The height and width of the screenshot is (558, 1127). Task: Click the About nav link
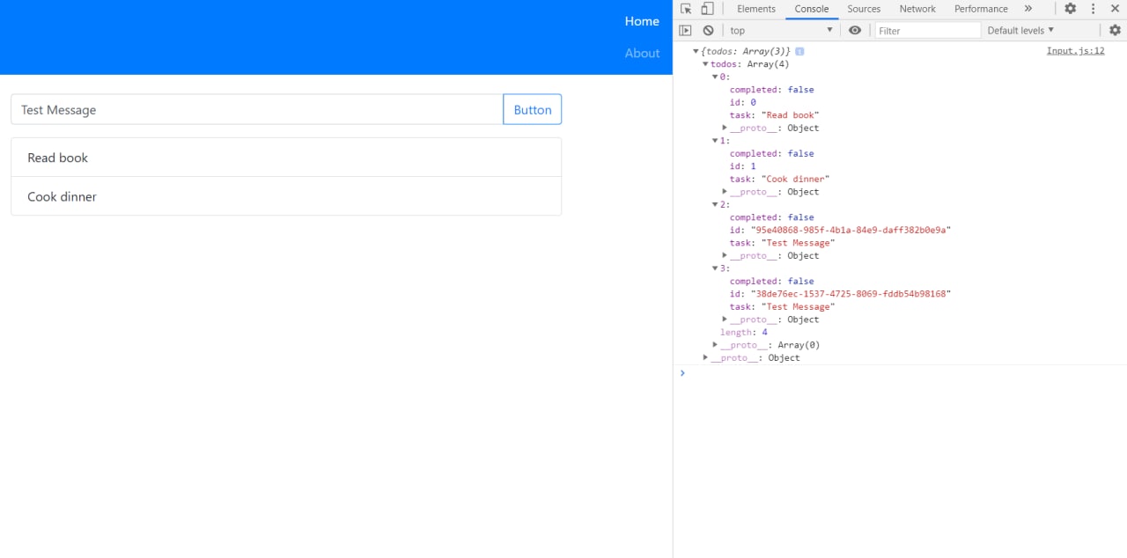click(642, 53)
